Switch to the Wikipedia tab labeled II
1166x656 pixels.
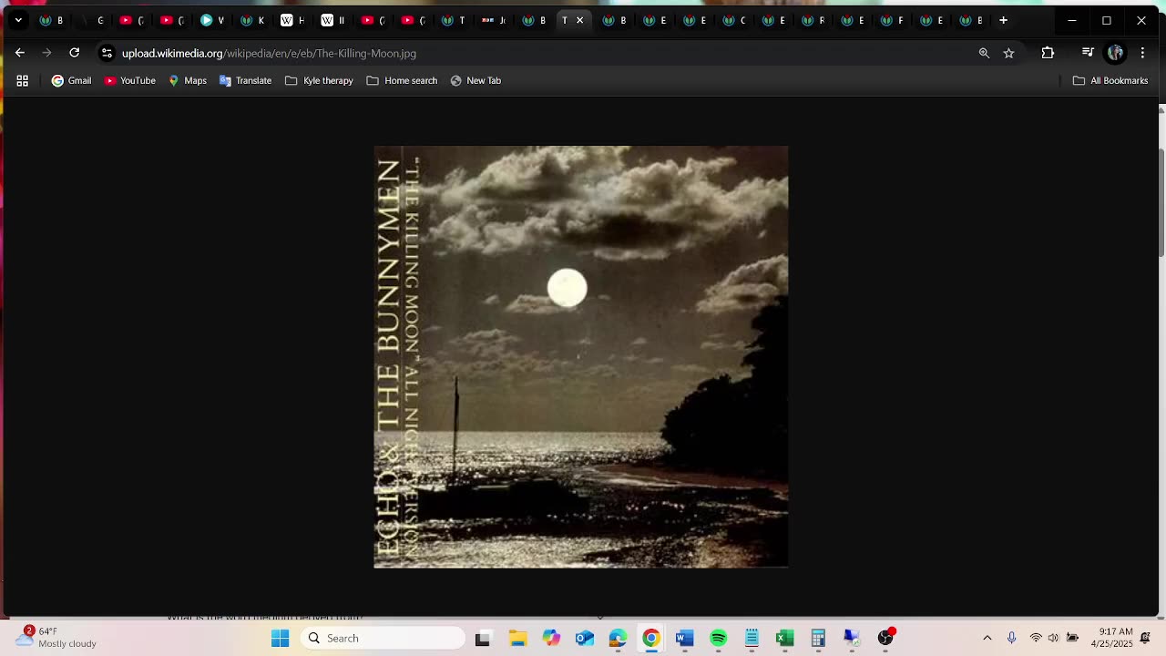332,20
